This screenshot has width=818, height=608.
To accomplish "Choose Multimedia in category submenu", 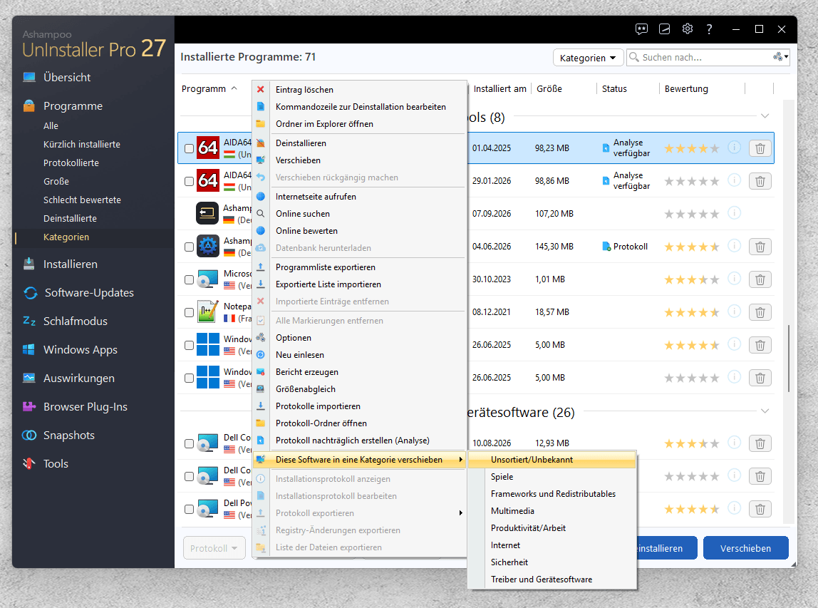I will (512, 511).
